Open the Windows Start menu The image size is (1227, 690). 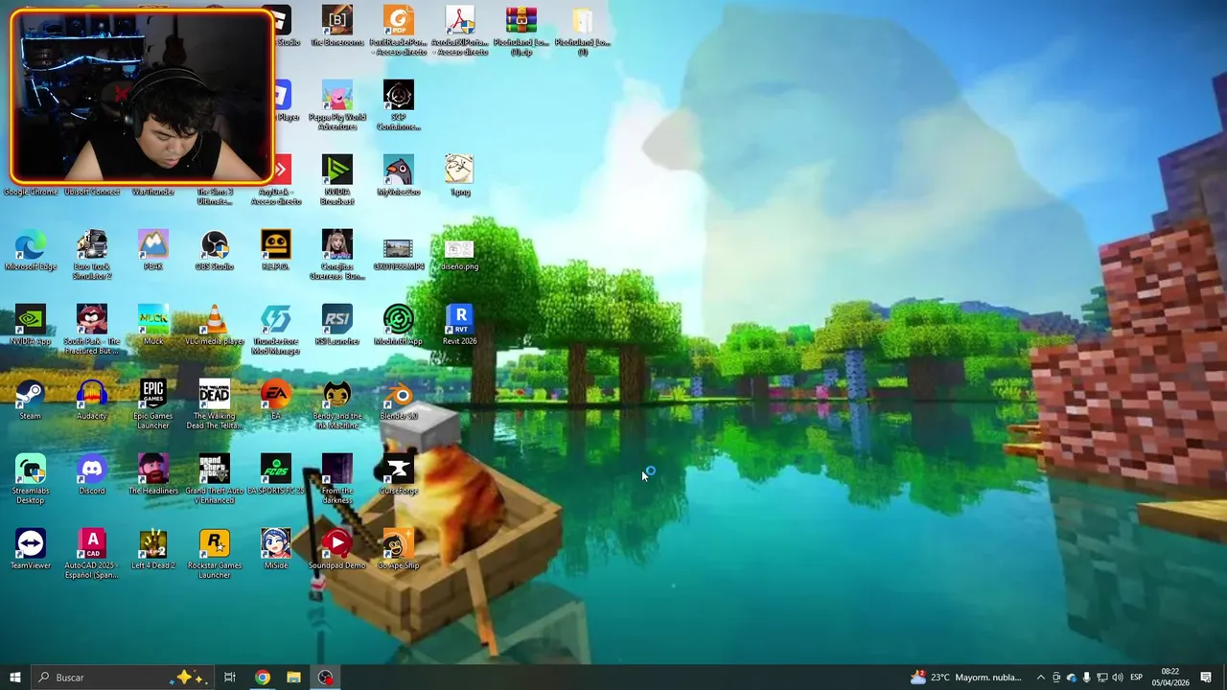(14, 678)
